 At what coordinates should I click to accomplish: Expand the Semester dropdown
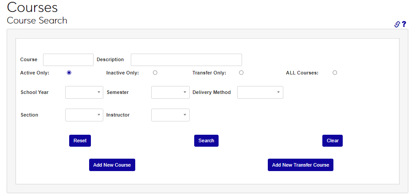point(170,92)
